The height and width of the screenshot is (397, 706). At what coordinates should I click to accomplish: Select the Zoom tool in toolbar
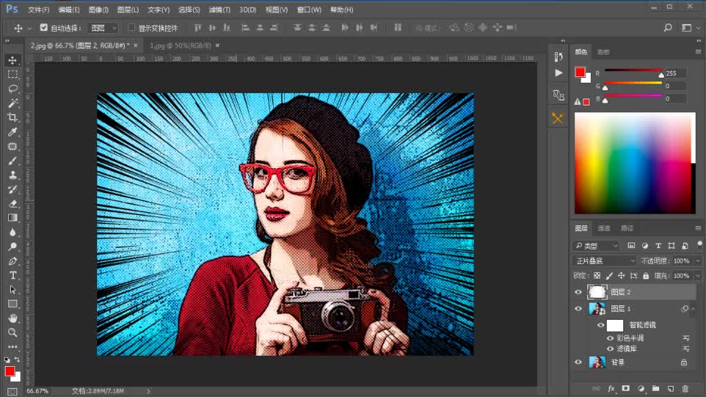click(x=12, y=332)
